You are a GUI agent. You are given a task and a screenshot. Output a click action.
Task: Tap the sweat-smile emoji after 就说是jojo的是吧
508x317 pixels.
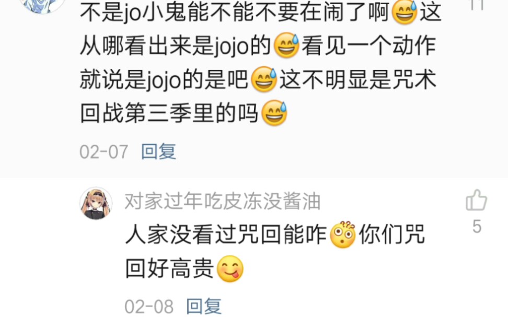(264, 79)
